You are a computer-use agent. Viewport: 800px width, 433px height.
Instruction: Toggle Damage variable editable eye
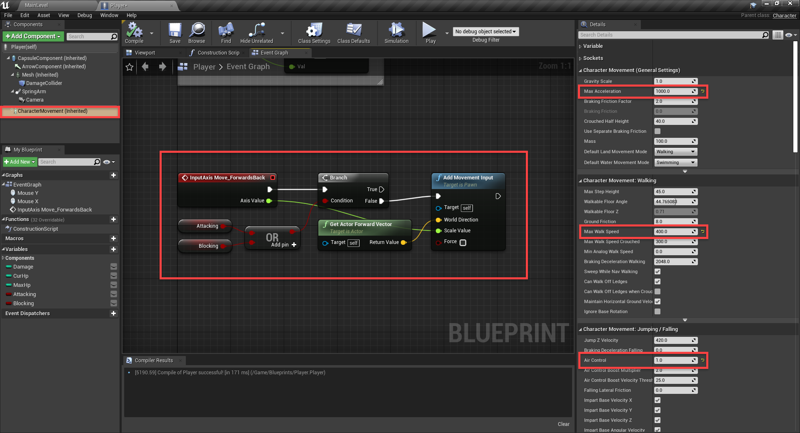[x=113, y=267]
